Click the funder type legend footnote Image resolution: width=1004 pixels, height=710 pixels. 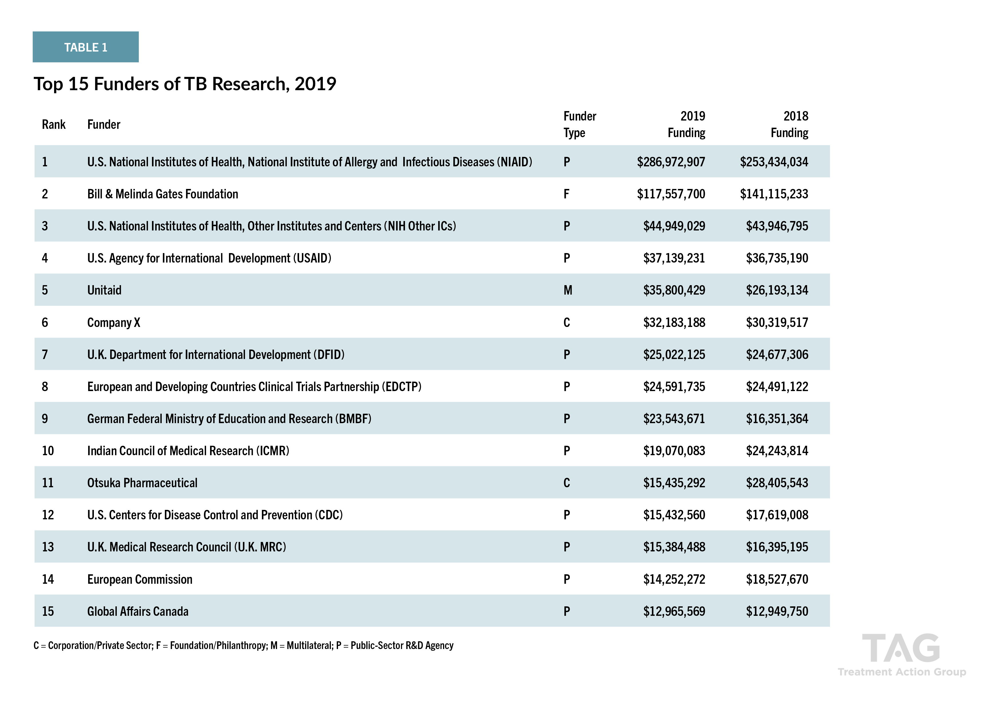pos(244,646)
